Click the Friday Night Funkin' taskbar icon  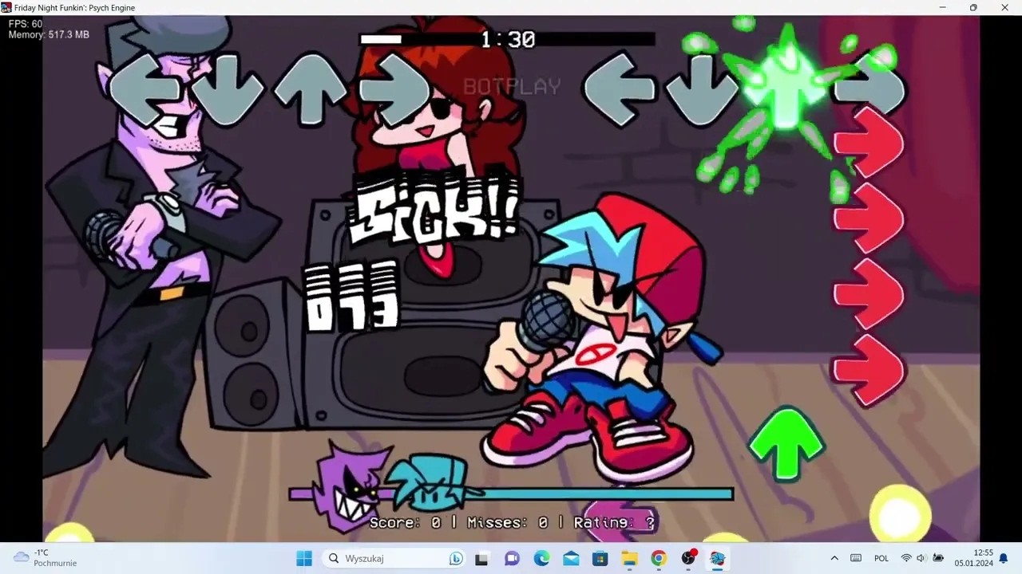(x=717, y=559)
